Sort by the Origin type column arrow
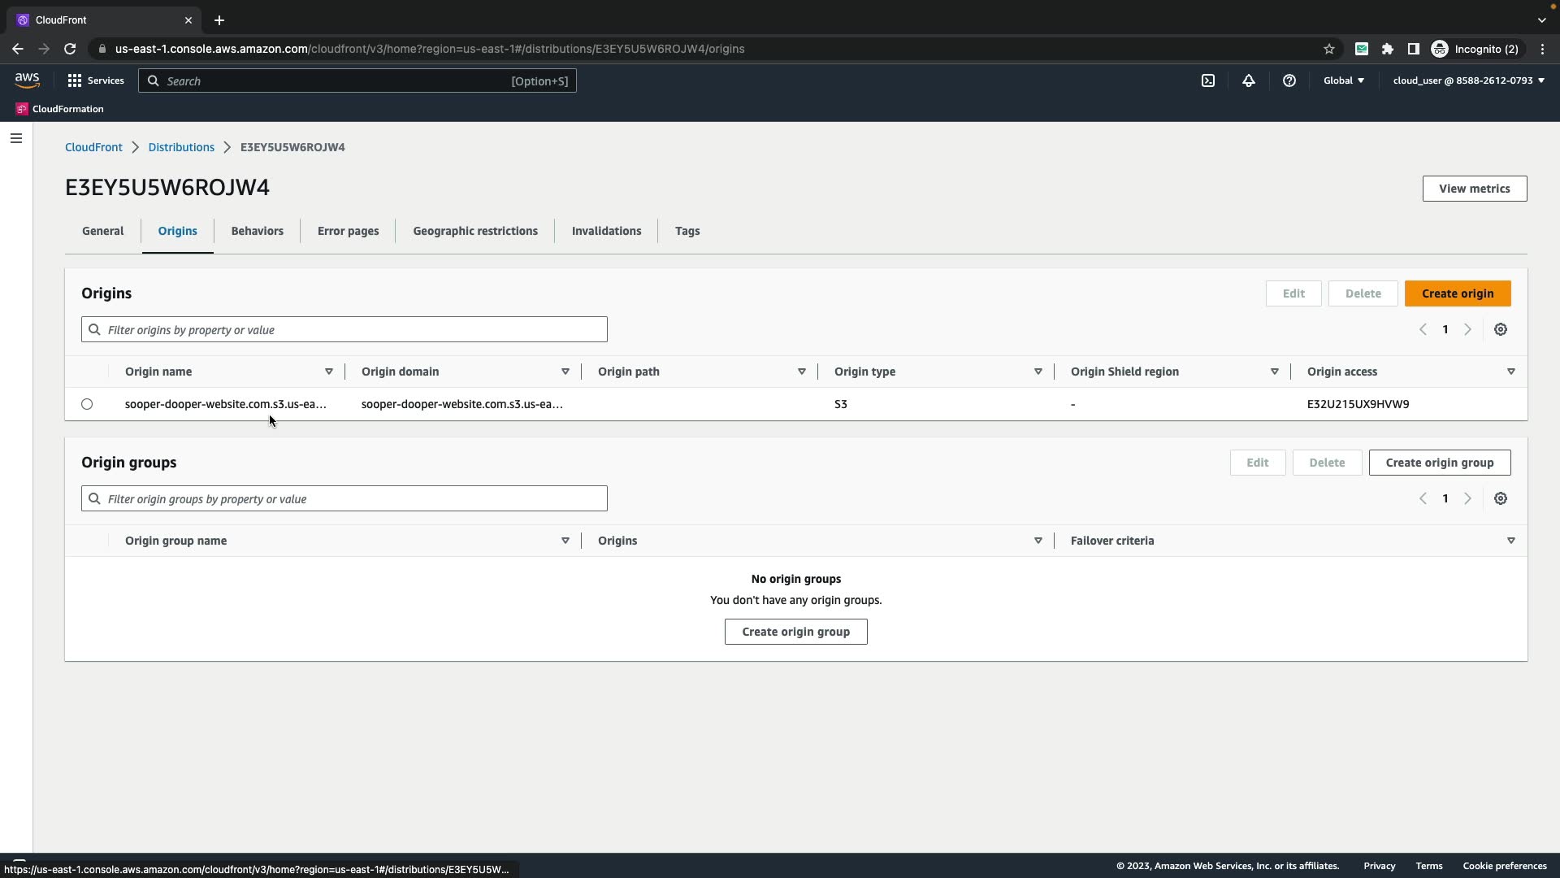 tap(1038, 372)
